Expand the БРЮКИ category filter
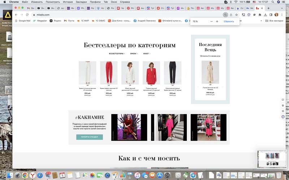289x180 pixels. (134, 54)
